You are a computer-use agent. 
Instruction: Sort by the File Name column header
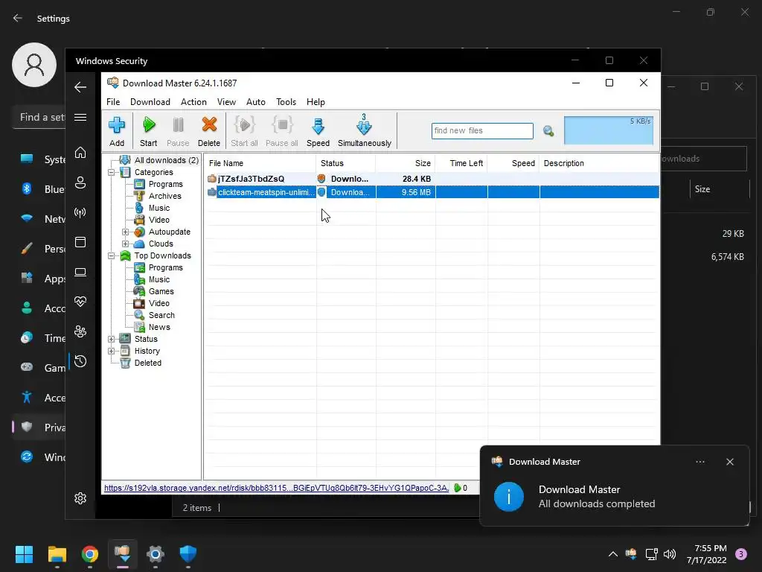pos(260,163)
